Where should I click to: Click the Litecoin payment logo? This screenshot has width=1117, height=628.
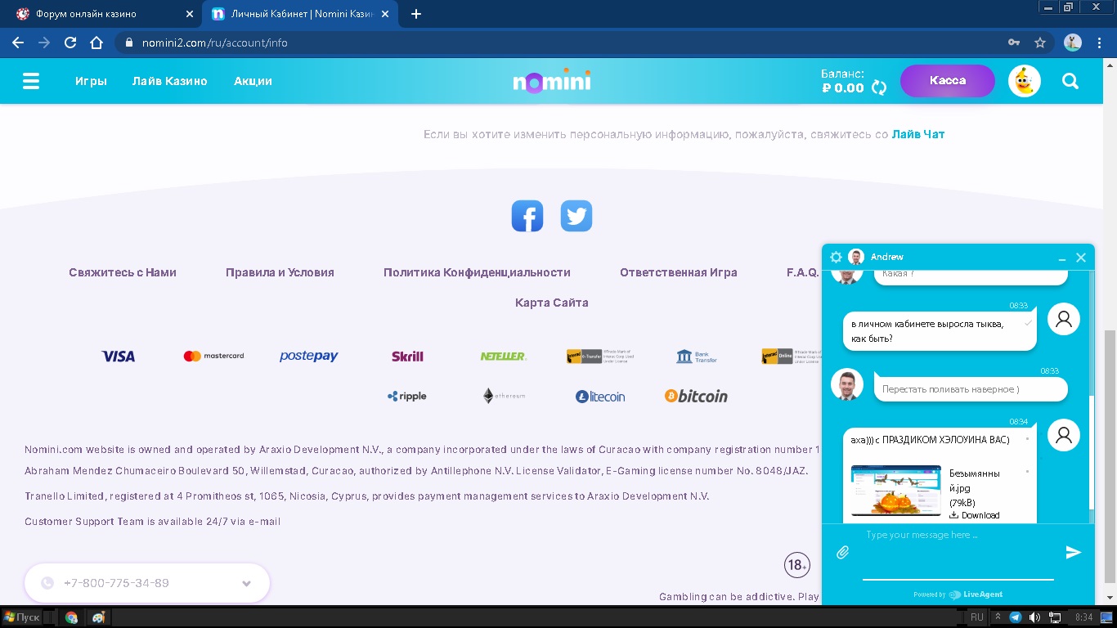(x=600, y=397)
